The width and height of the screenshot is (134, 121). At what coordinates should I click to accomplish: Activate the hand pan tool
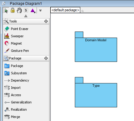coord(19,10)
